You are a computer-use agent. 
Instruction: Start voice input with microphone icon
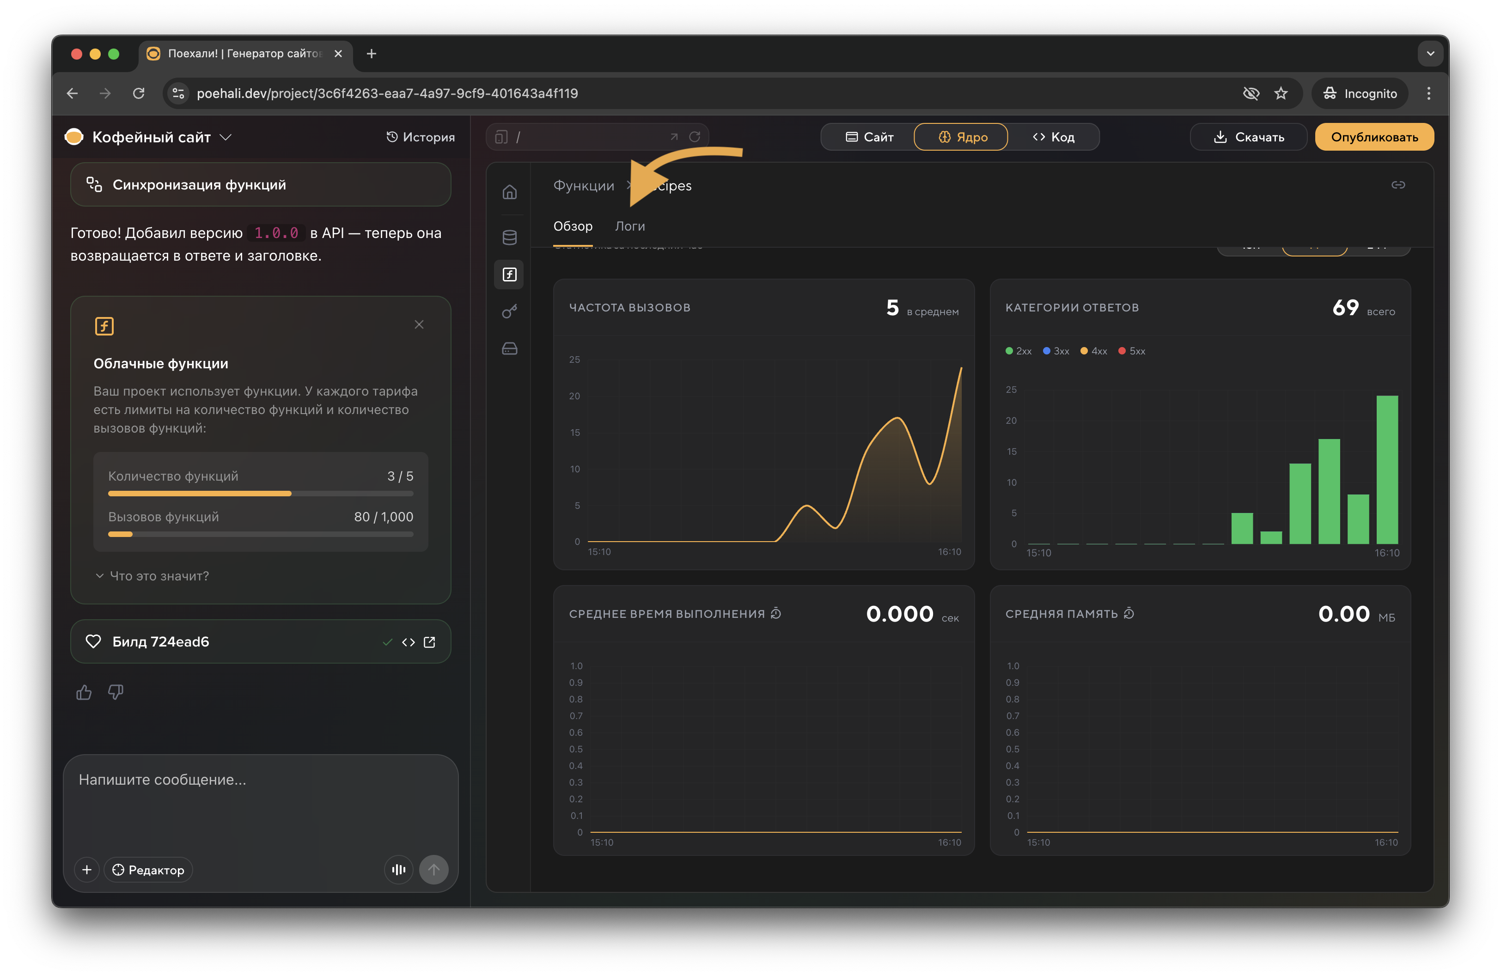(x=398, y=869)
